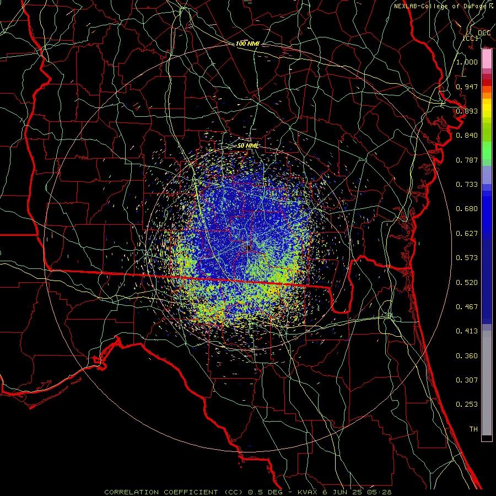Pick the pink swatch at the top of the color bar
496x496 pixels.
487,59
